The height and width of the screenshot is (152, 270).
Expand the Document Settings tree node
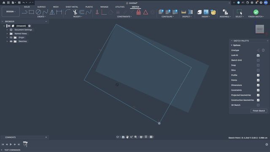7,30
